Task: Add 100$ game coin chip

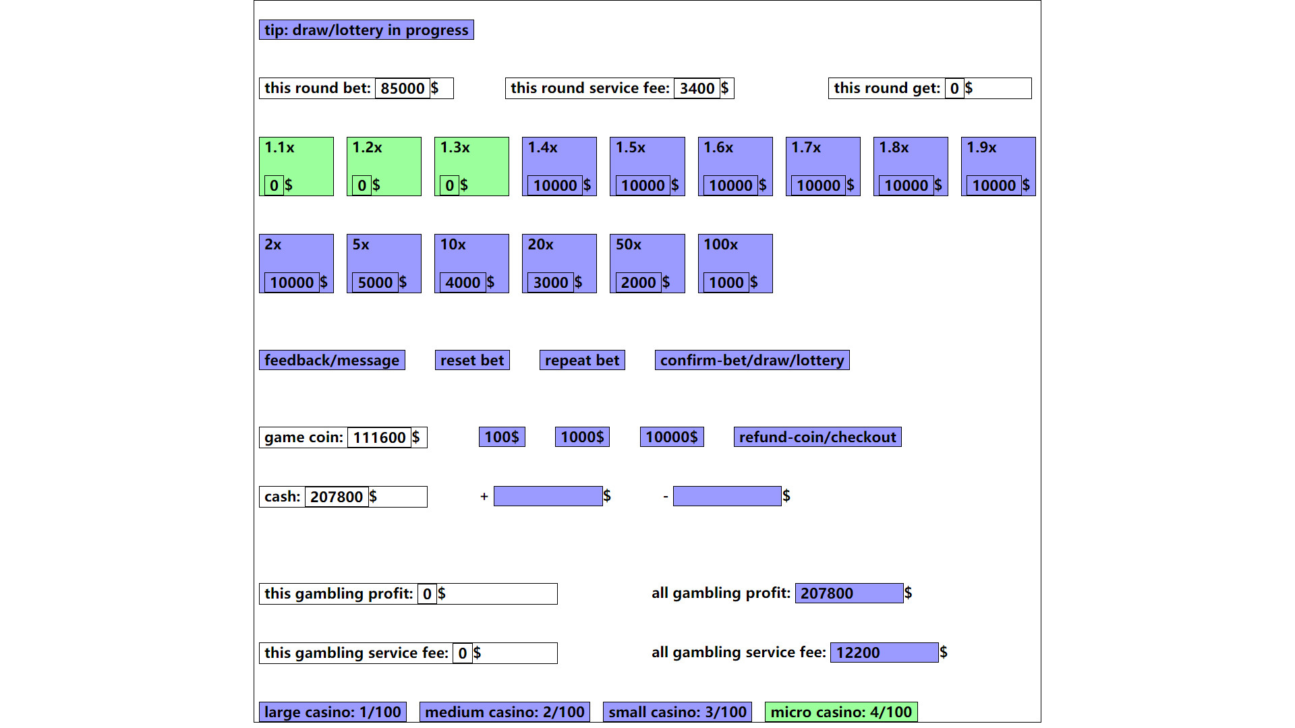Action: coord(502,437)
